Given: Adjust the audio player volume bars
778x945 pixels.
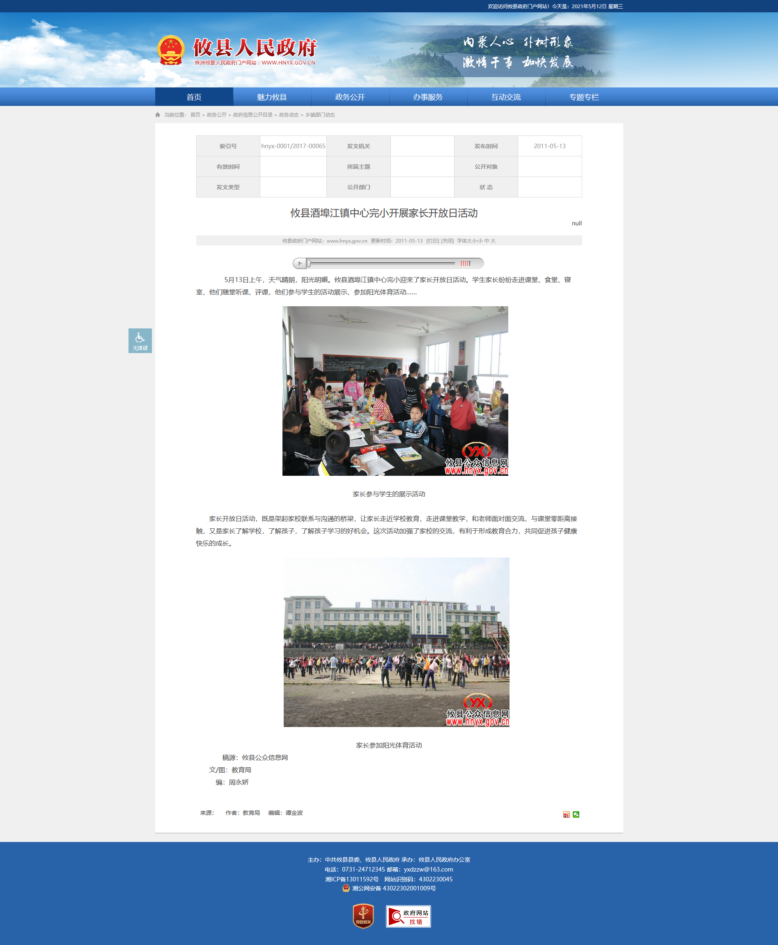Looking at the screenshot, I should (x=466, y=264).
